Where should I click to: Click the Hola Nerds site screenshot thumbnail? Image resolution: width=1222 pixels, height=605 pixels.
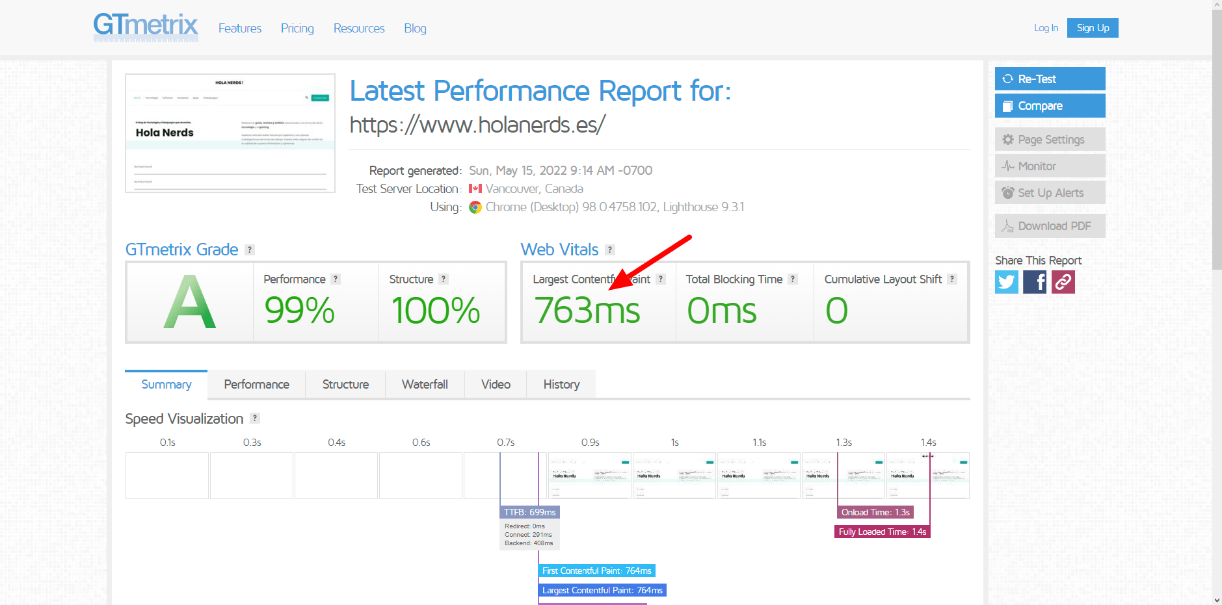[x=230, y=133]
